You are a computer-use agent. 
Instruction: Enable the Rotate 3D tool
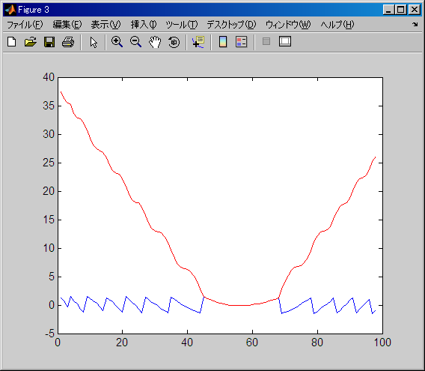click(174, 43)
